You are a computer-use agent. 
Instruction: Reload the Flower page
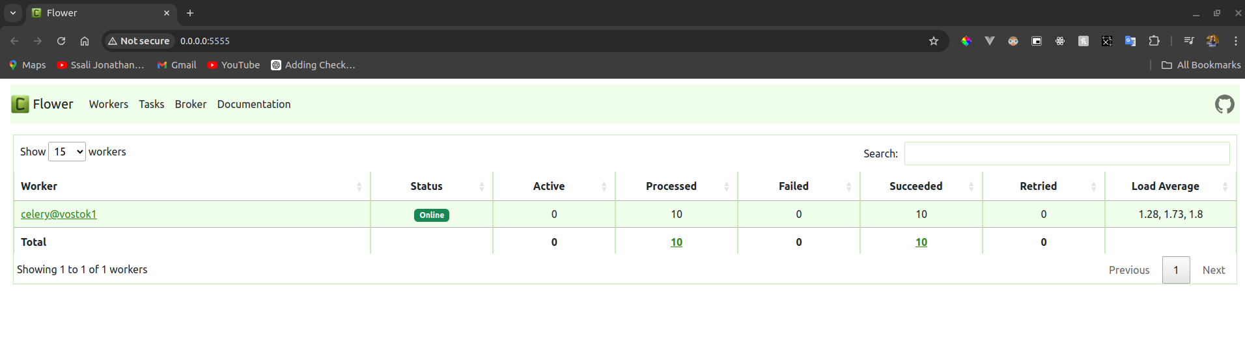(61, 41)
